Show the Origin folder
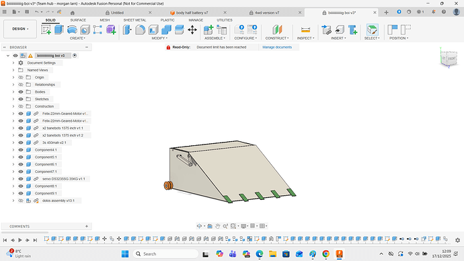The image size is (464, 261). (21, 77)
